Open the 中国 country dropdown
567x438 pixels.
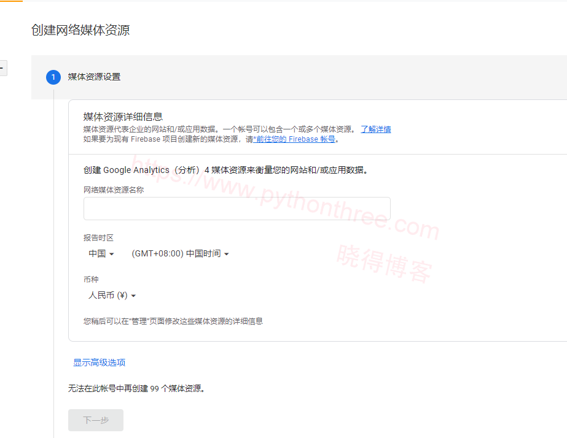pyautogui.click(x=101, y=254)
